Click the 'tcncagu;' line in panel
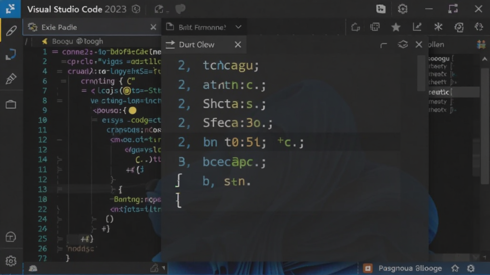The image size is (490, 275). [x=231, y=65]
